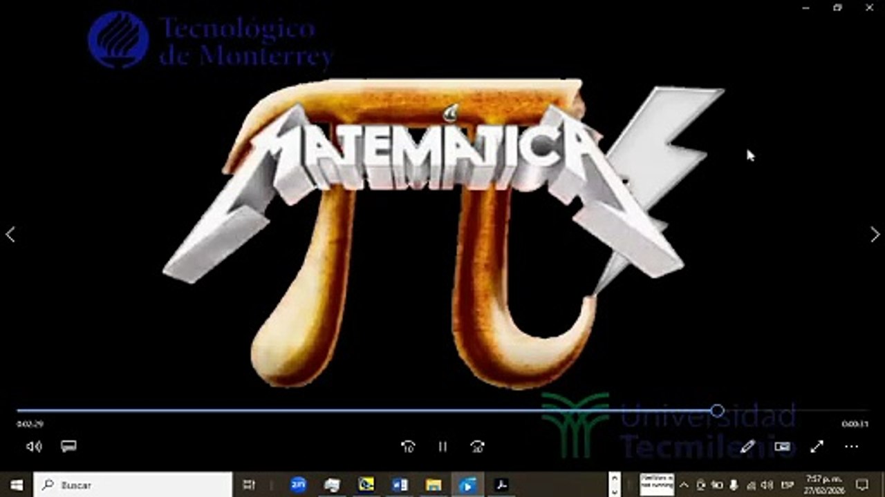Click the seek bar handle

tap(717, 411)
